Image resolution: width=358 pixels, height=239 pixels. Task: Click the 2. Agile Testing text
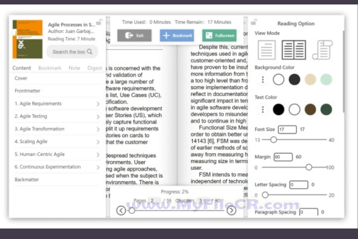point(31,116)
